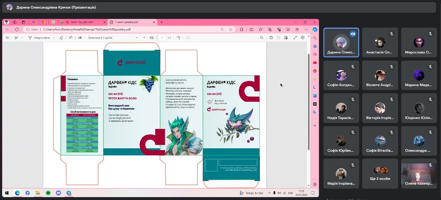Switch to the Meet browser tab

click(x=81, y=22)
